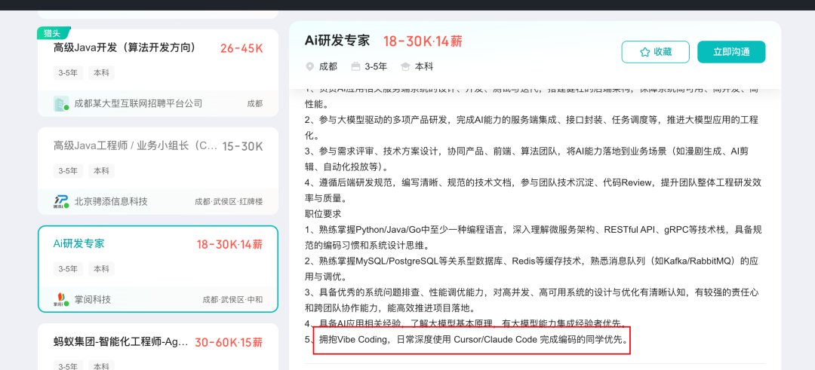Click the 成都某大型互联网招聘平台公司 company logo
Screen dimensions: 815x370
coord(61,103)
